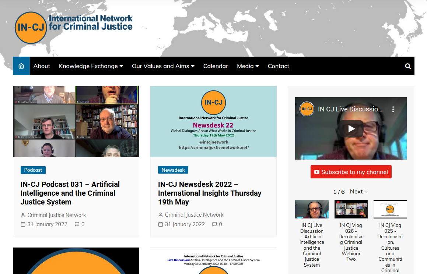Click the video title in the player header
The width and height of the screenshot is (427, 274).
pyautogui.click(x=350, y=109)
